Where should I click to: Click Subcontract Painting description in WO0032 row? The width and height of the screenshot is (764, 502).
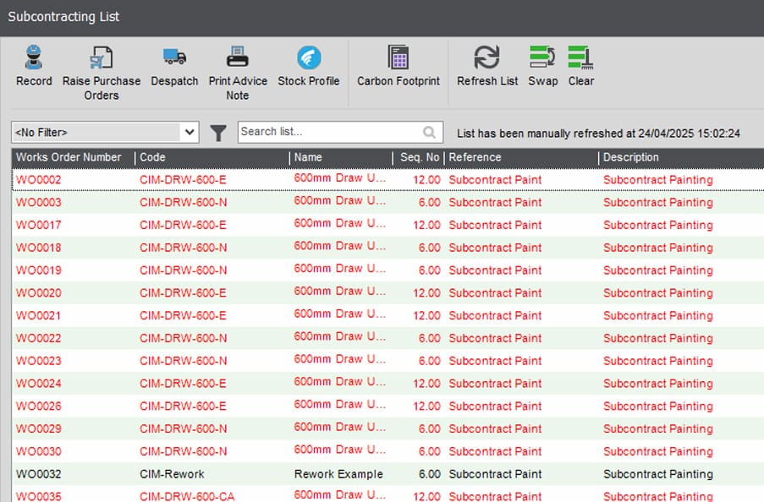pos(658,474)
